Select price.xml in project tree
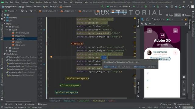This screenshot has height=109, width=195. (x=18, y=42)
